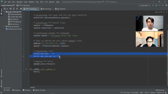Toggle the Structure tool window sidebar button
The height and width of the screenshot is (94, 168).
[x=1, y=73]
